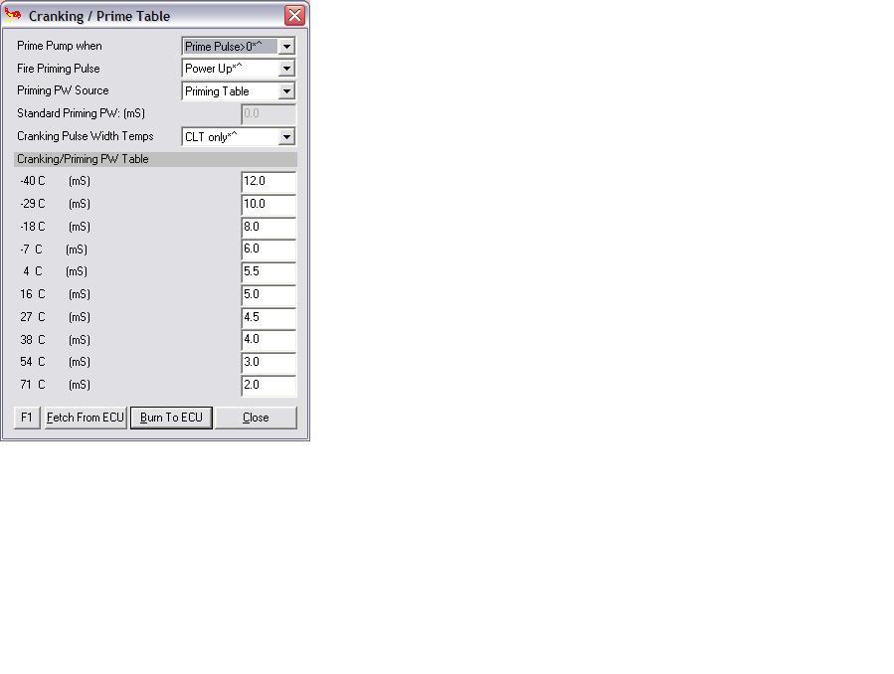Click the Standard Priming PW input field
Screen dimensions: 894x674
pos(268,114)
